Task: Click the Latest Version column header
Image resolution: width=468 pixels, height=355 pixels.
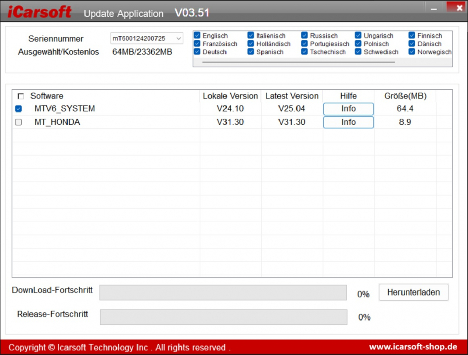Action: point(292,96)
